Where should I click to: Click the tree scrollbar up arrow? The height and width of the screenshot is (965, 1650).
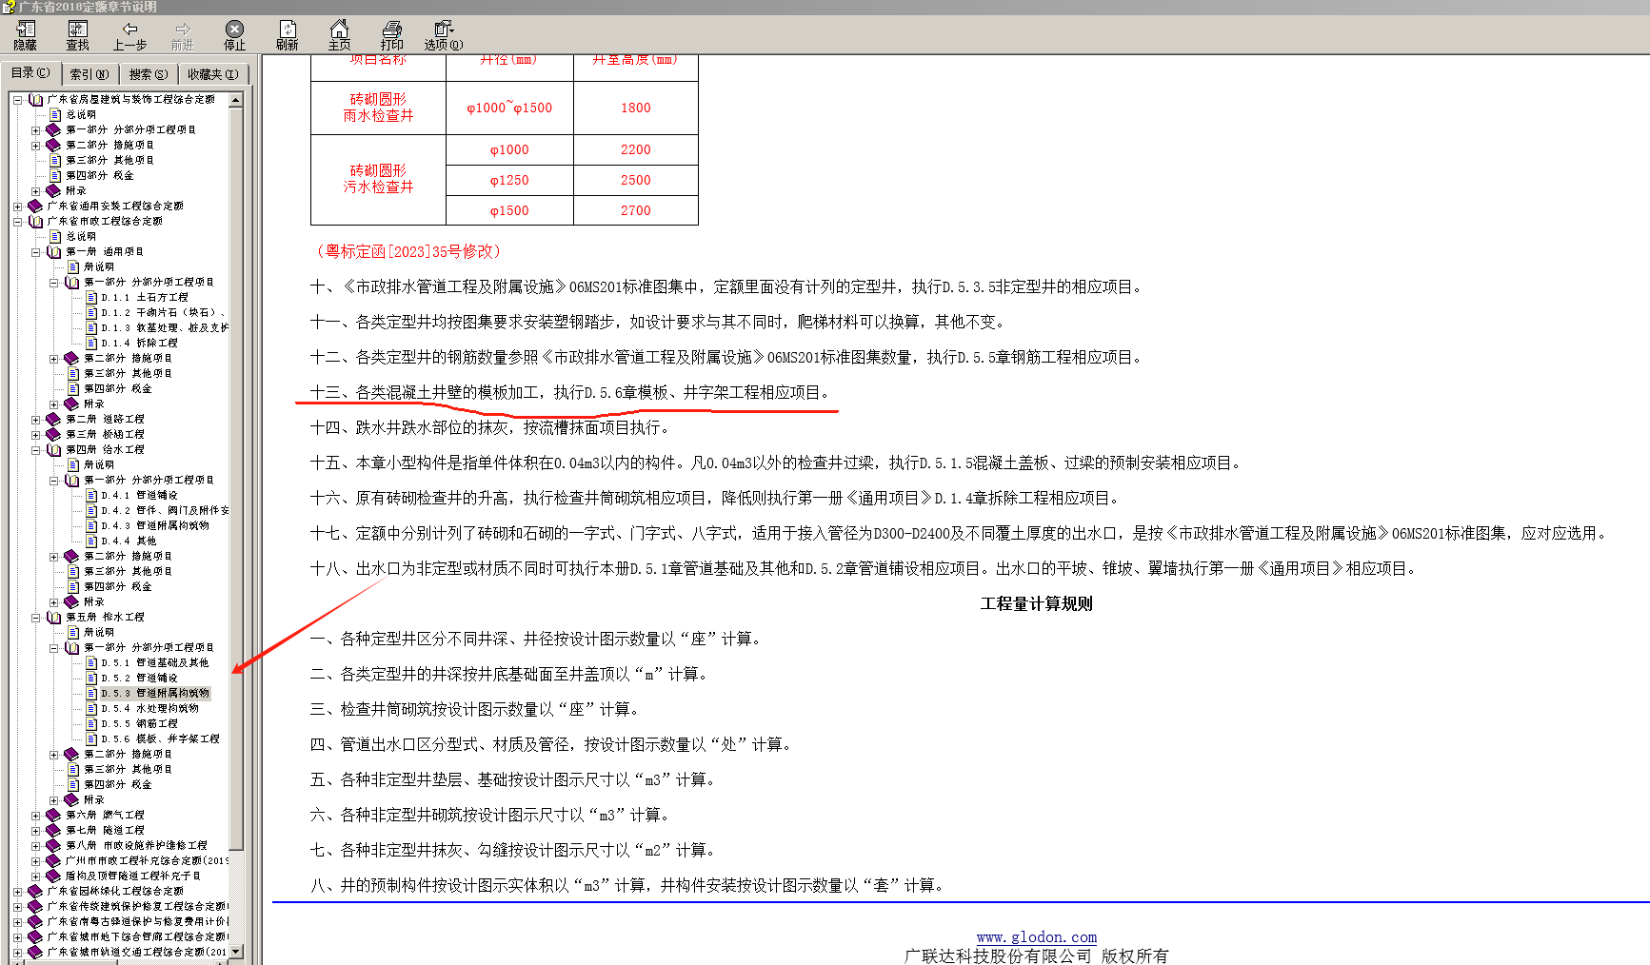(236, 99)
